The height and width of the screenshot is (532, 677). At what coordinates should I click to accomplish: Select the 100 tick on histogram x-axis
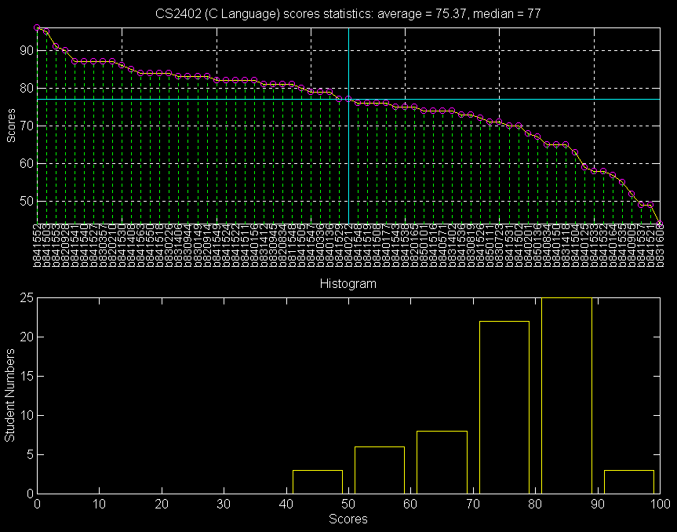point(659,505)
